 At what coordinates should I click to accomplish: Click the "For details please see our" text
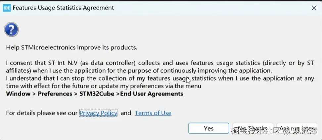point(42,113)
